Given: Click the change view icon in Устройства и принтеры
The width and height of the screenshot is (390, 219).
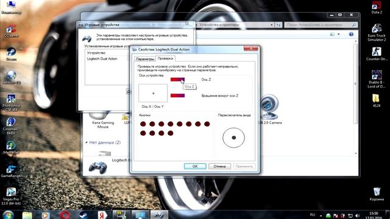Looking at the screenshot, I should [x=332, y=34].
